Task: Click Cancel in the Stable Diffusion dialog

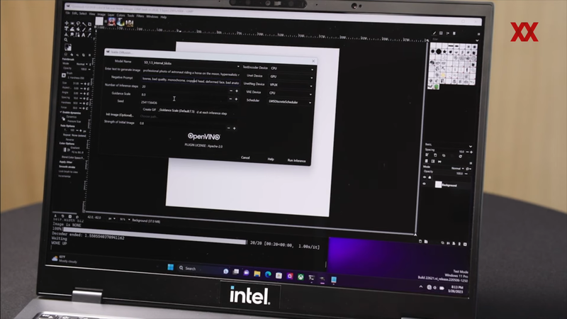Action: (x=245, y=157)
